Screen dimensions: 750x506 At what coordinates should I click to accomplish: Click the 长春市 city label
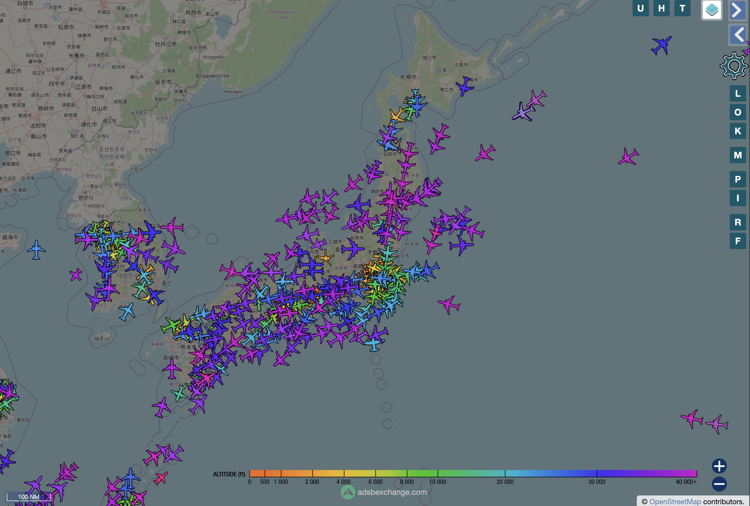[77, 55]
